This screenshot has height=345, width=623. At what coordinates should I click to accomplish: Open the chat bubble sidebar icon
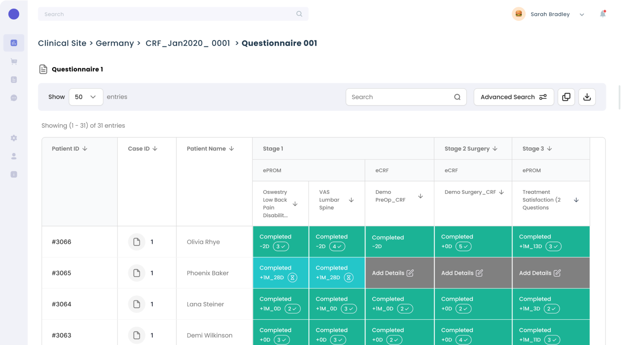[14, 98]
